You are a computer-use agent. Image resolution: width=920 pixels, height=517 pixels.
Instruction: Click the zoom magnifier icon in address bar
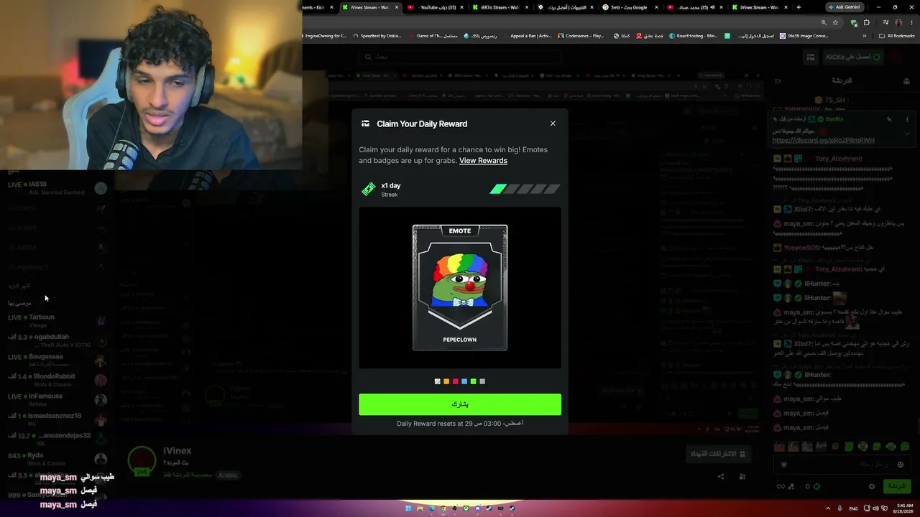823,22
